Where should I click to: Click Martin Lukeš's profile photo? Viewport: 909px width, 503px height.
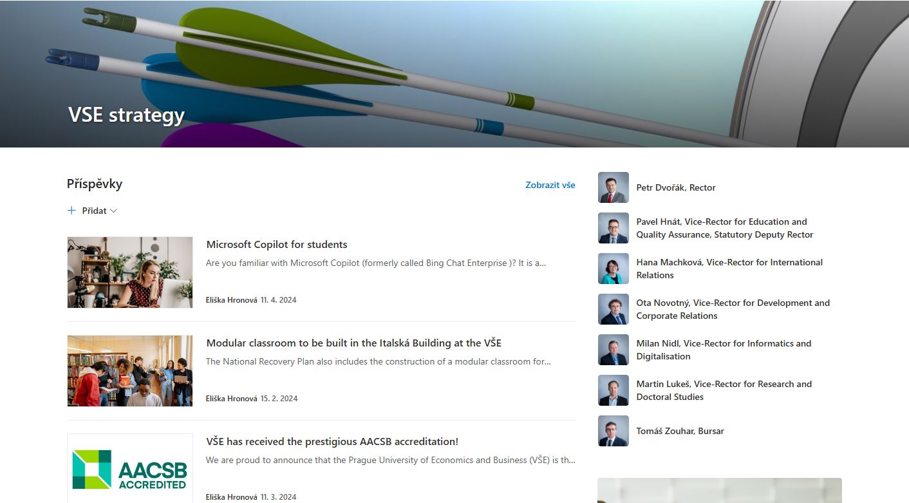613,390
